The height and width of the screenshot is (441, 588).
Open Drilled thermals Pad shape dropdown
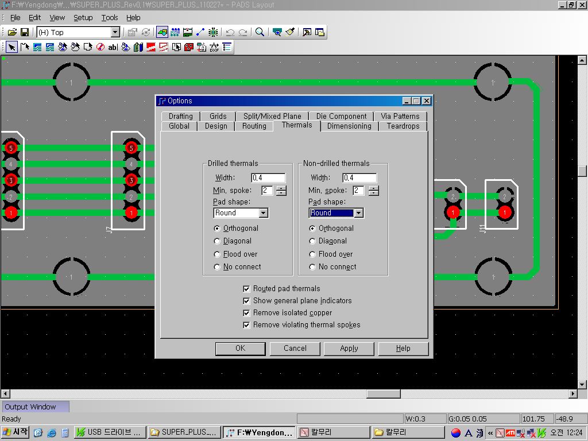[264, 213]
